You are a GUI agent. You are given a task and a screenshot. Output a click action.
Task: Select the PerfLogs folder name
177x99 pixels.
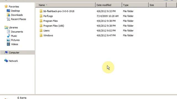point(48,16)
